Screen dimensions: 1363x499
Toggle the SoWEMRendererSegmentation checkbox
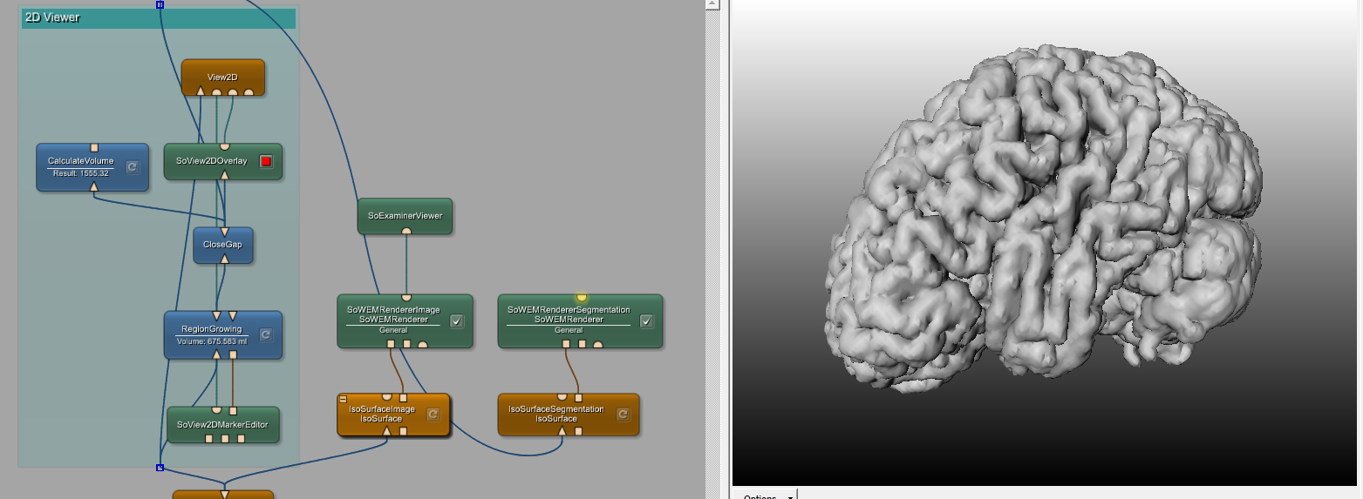coord(646,321)
